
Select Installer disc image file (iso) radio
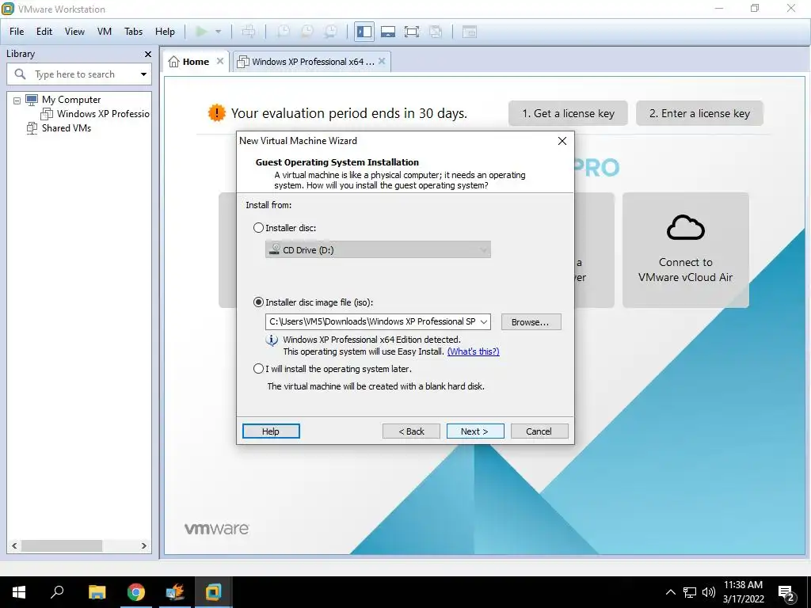[259, 302]
